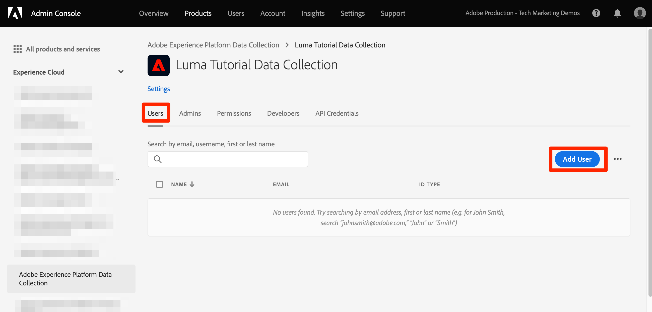
Task: Open notifications bell icon
Action: (617, 13)
